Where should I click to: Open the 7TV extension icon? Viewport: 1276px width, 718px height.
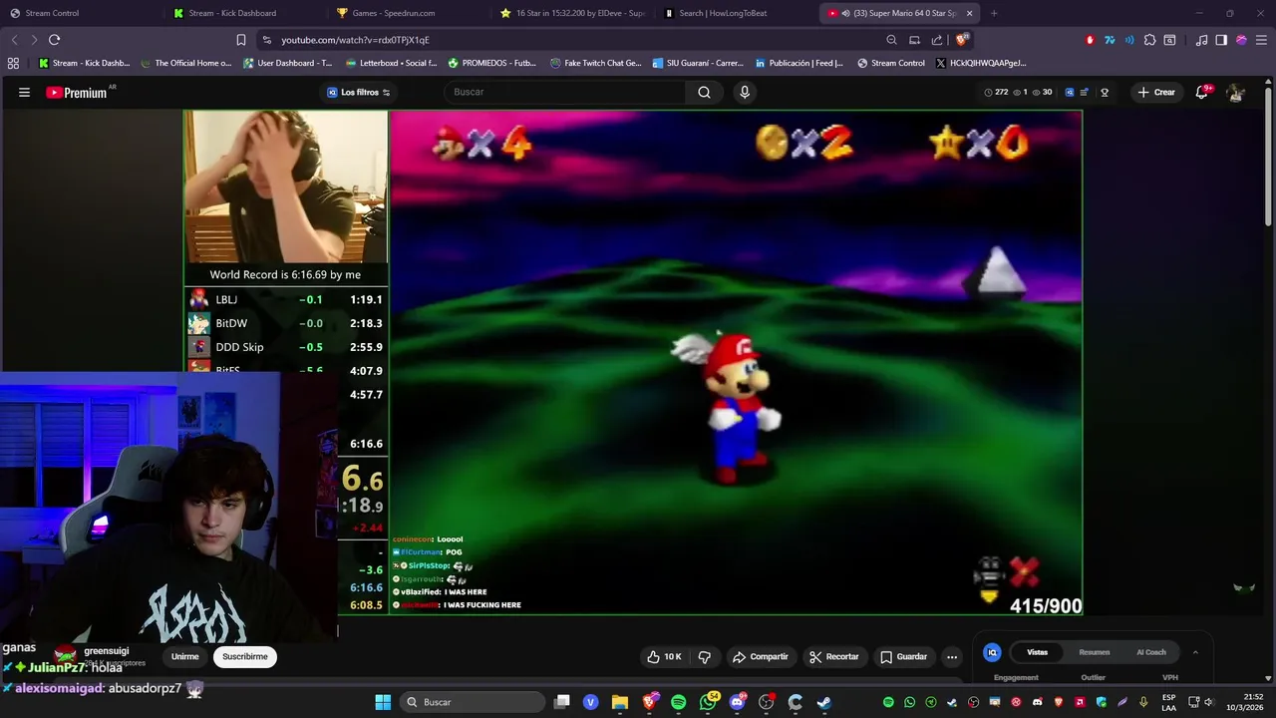[1110, 40]
